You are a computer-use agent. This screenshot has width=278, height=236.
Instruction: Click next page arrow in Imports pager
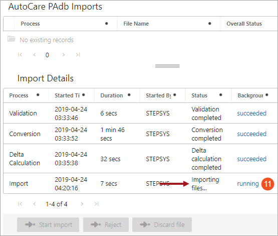click(63, 55)
